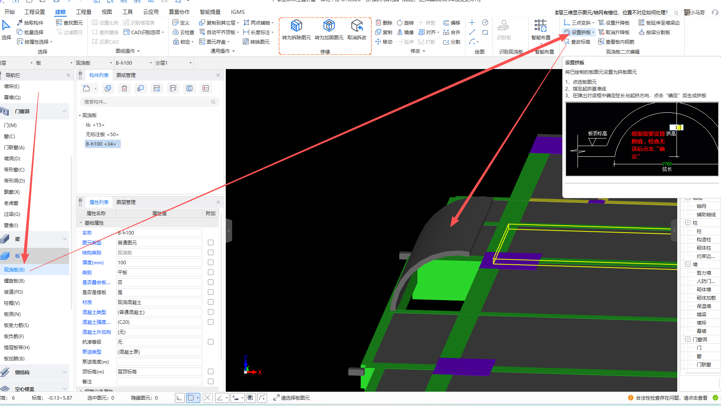Click the 删除 delete tool
Viewport: 721px width, 406px height.
[384, 23]
